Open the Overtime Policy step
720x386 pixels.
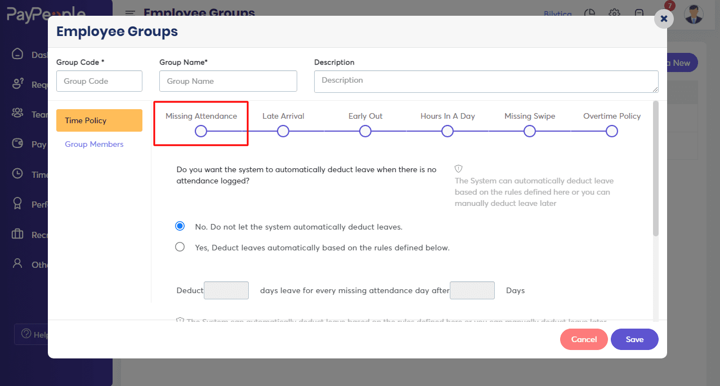612,131
